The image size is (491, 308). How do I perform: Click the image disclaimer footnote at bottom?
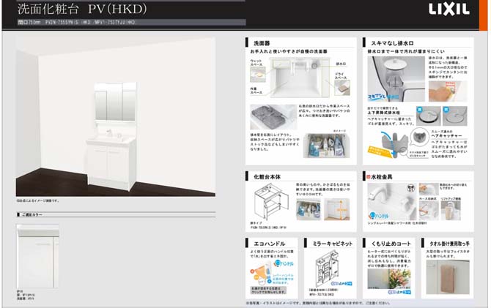(x=318, y=303)
